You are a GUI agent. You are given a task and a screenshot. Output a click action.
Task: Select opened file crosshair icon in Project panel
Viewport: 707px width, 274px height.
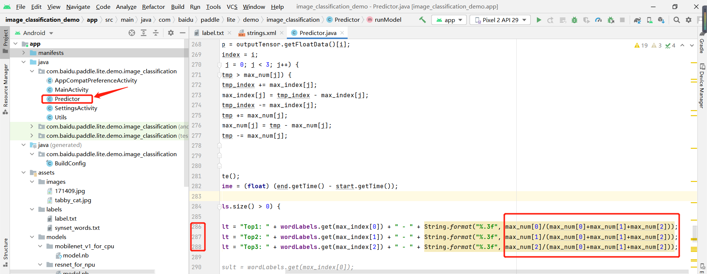(x=132, y=33)
